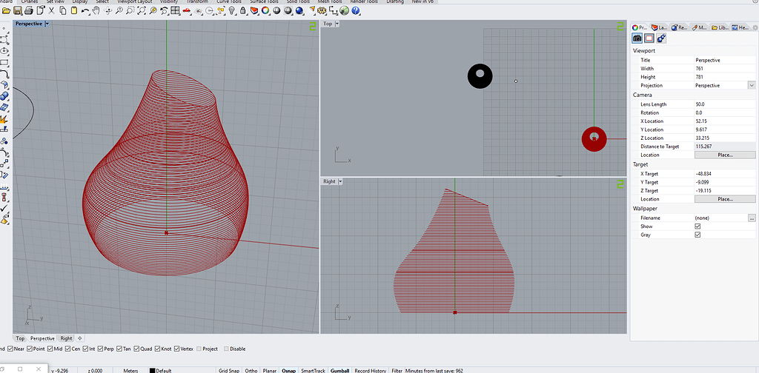The height and width of the screenshot is (373, 759).
Task: Open the four-viewport layout grid icon
Action: point(175,10)
